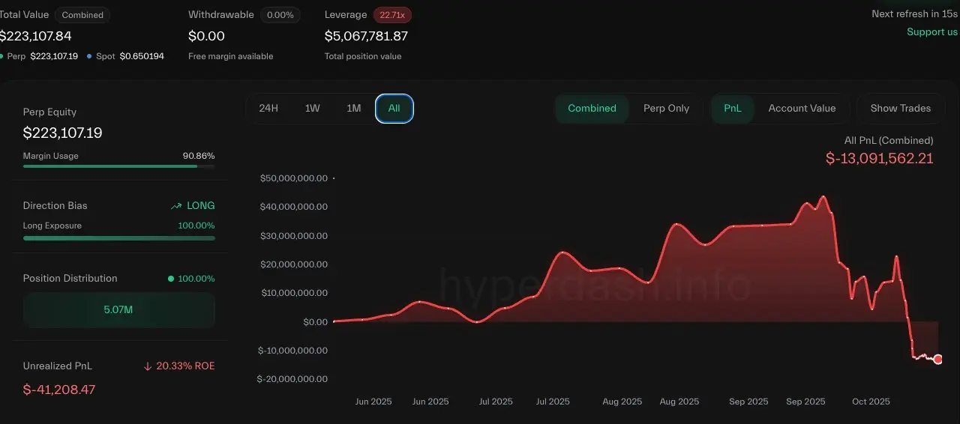Click the Margin Usage label
Image resolution: width=960 pixels, height=424 pixels.
point(51,156)
